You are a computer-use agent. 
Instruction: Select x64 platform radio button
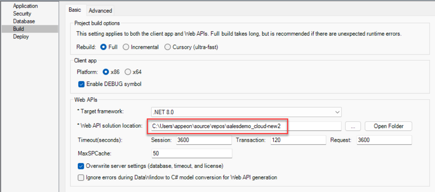pyautogui.click(x=128, y=72)
